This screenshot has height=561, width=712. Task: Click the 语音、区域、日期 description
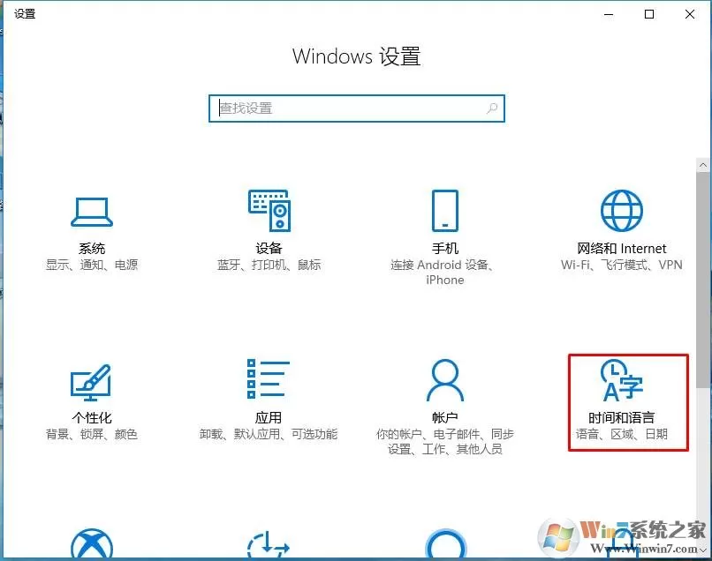(622, 434)
